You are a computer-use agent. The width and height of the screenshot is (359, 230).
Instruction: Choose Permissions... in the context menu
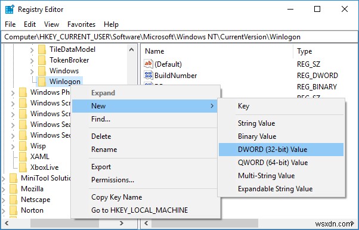click(x=144, y=180)
